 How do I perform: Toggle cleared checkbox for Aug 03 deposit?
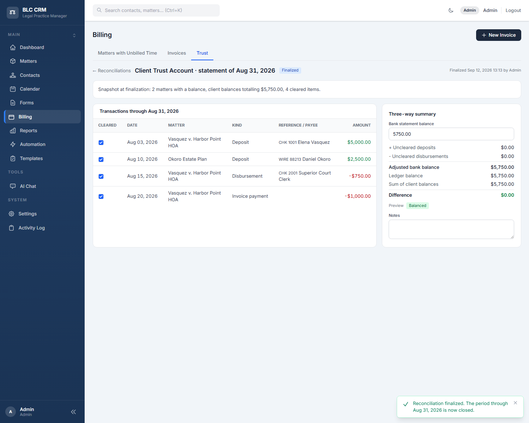coord(101,143)
